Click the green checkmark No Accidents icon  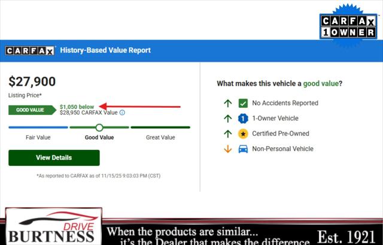[x=243, y=103]
